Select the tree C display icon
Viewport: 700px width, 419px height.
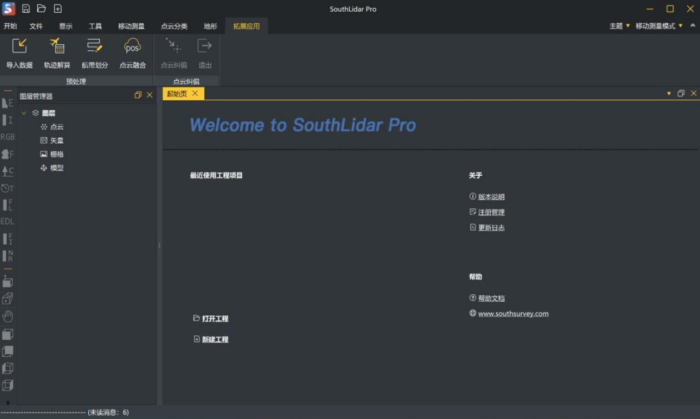8,171
